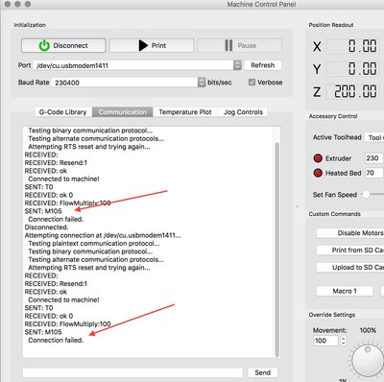Open the Port dropdown list
The height and width of the screenshot is (382, 384).
coord(237,65)
